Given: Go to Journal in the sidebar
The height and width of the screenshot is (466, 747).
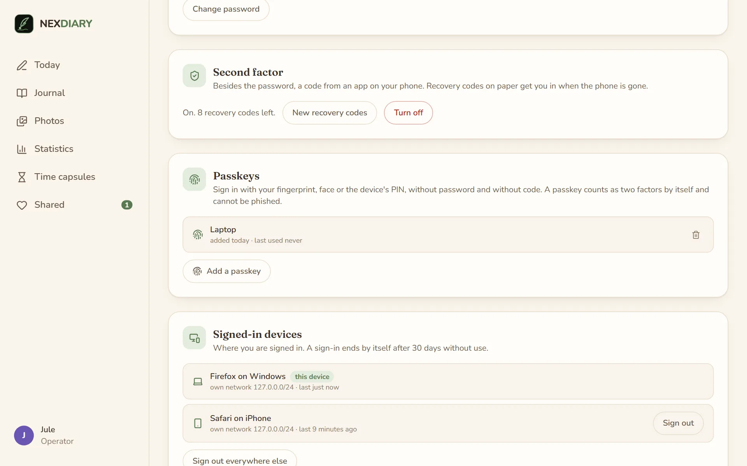Looking at the screenshot, I should point(74,93).
